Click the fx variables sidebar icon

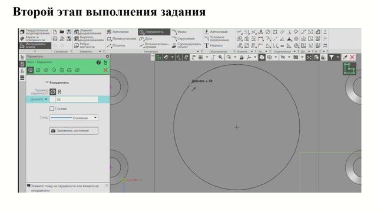(22, 71)
